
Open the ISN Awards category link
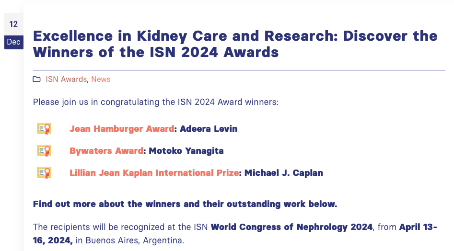click(x=66, y=79)
